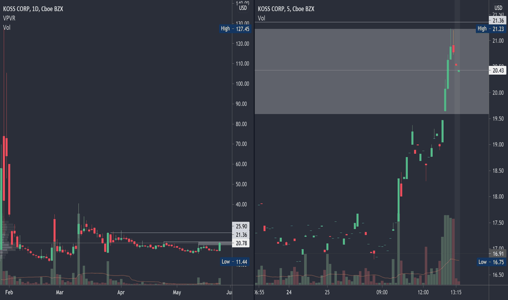Image resolution: width=508 pixels, height=300 pixels.
Task: Click the 12:00 time label on the right chart
Action: [423, 292]
